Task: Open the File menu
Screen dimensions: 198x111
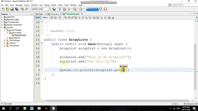Action: pos(2,5)
